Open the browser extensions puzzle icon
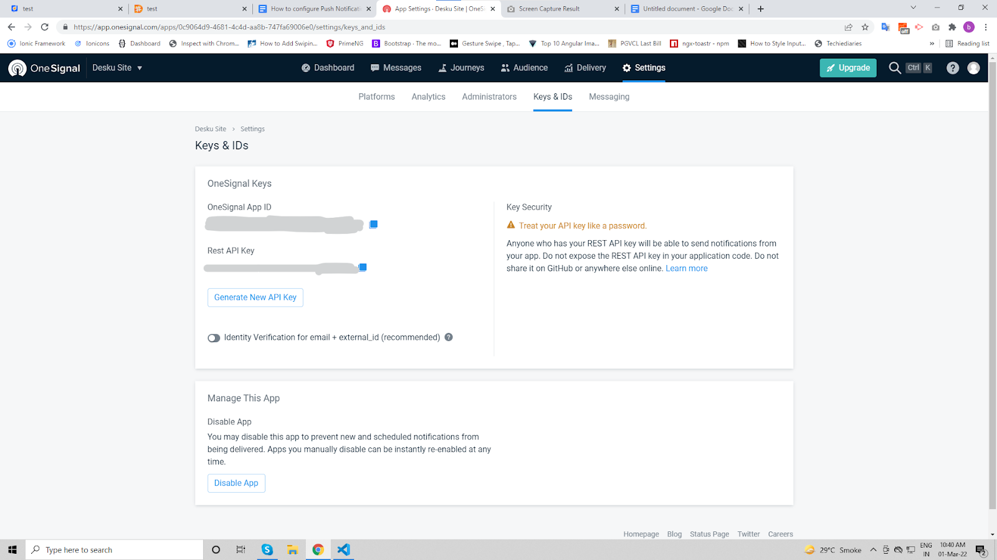Viewport: 997px width, 560px height. 952,27
